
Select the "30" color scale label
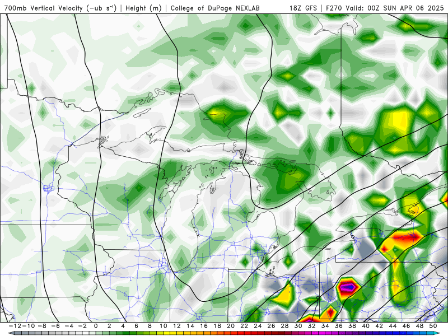coord(298,326)
